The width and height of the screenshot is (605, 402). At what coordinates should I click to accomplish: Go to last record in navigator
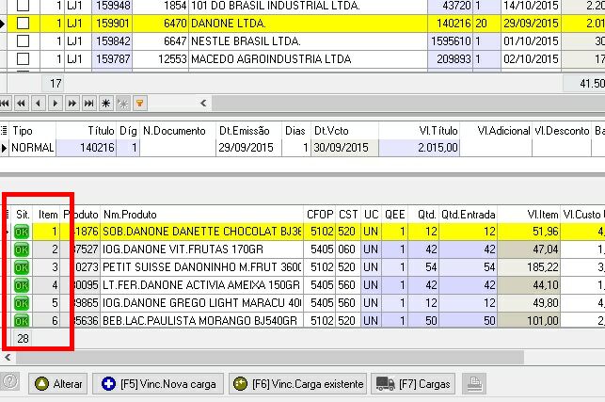(x=89, y=104)
